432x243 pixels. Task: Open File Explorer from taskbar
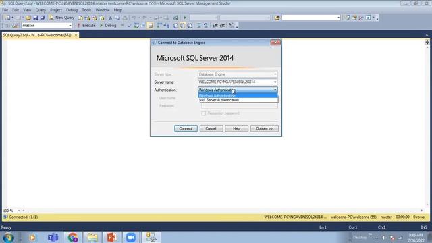(x=92, y=237)
